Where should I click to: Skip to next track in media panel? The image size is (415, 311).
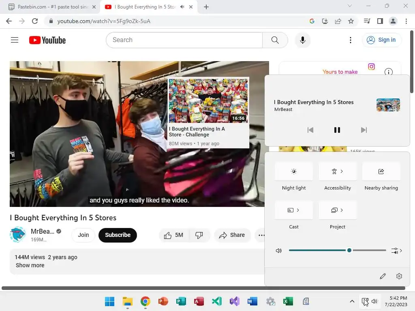click(x=364, y=130)
